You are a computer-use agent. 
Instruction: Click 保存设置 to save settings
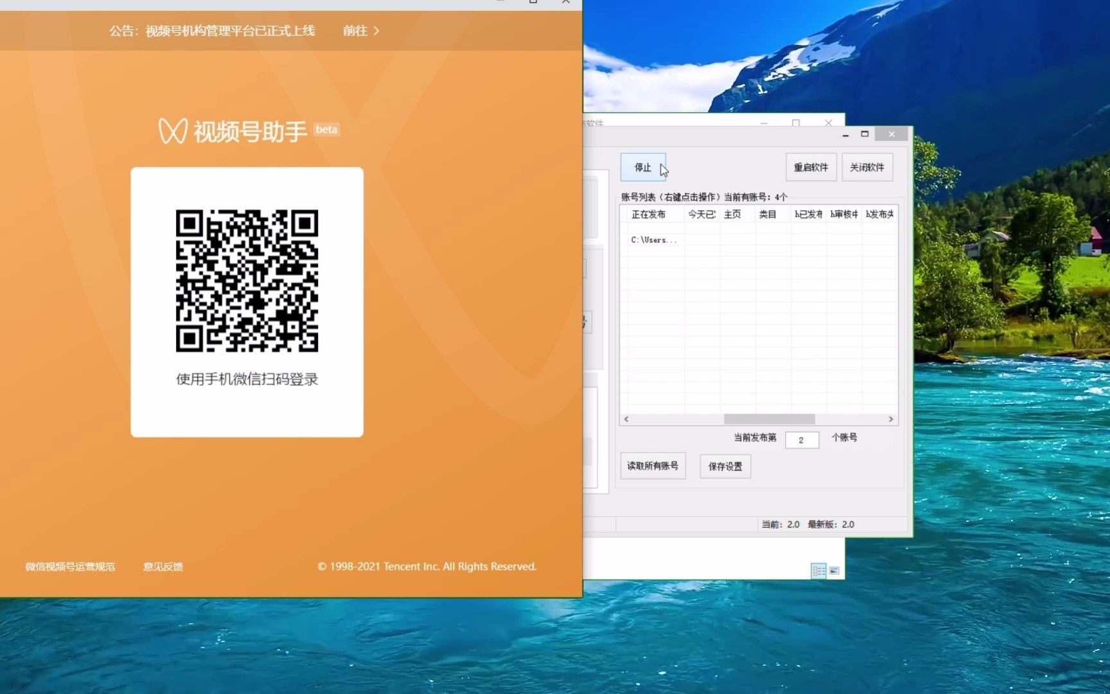tap(725, 467)
